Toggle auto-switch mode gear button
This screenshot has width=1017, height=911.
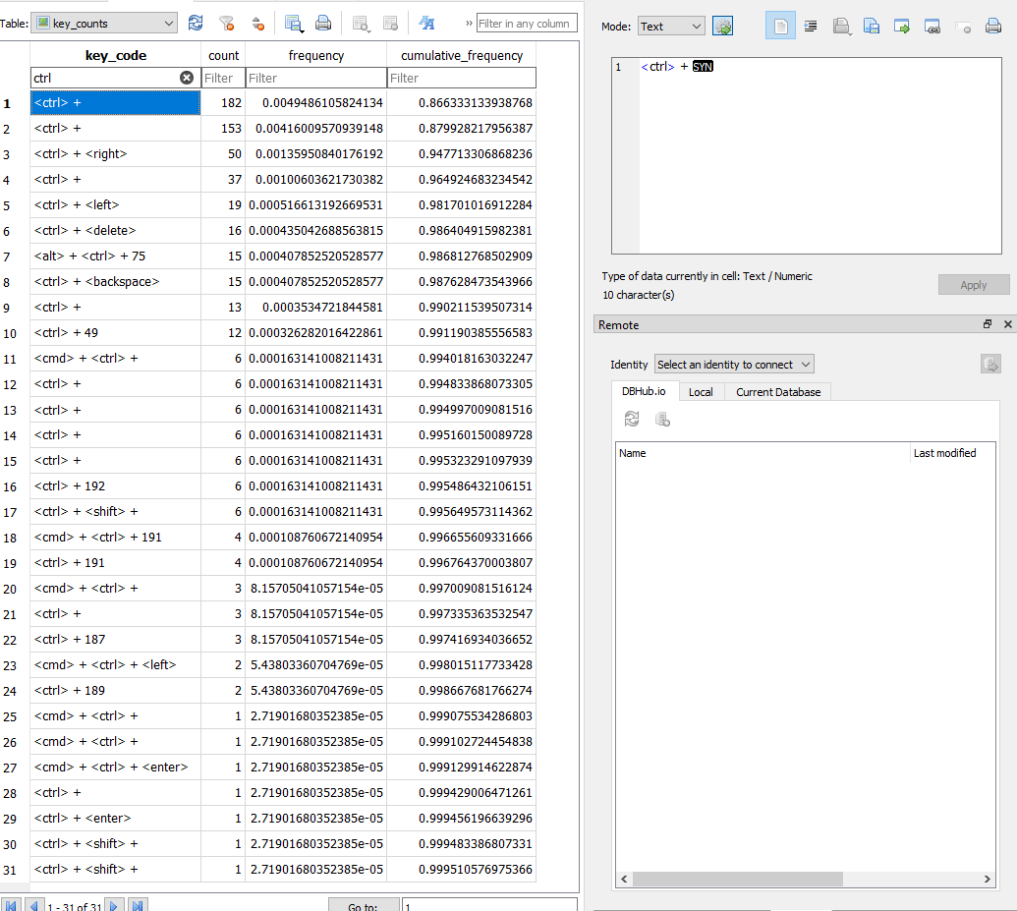pyautogui.click(x=722, y=26)
